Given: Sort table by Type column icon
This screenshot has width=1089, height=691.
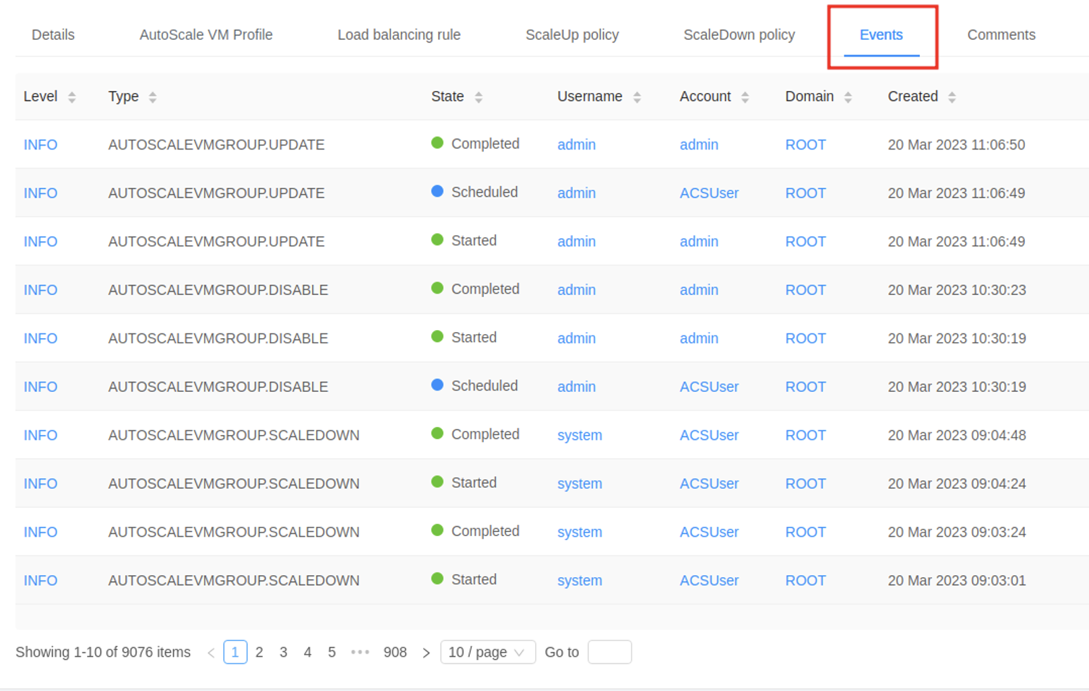Looking at the screenshot, I should click(153, 97).
